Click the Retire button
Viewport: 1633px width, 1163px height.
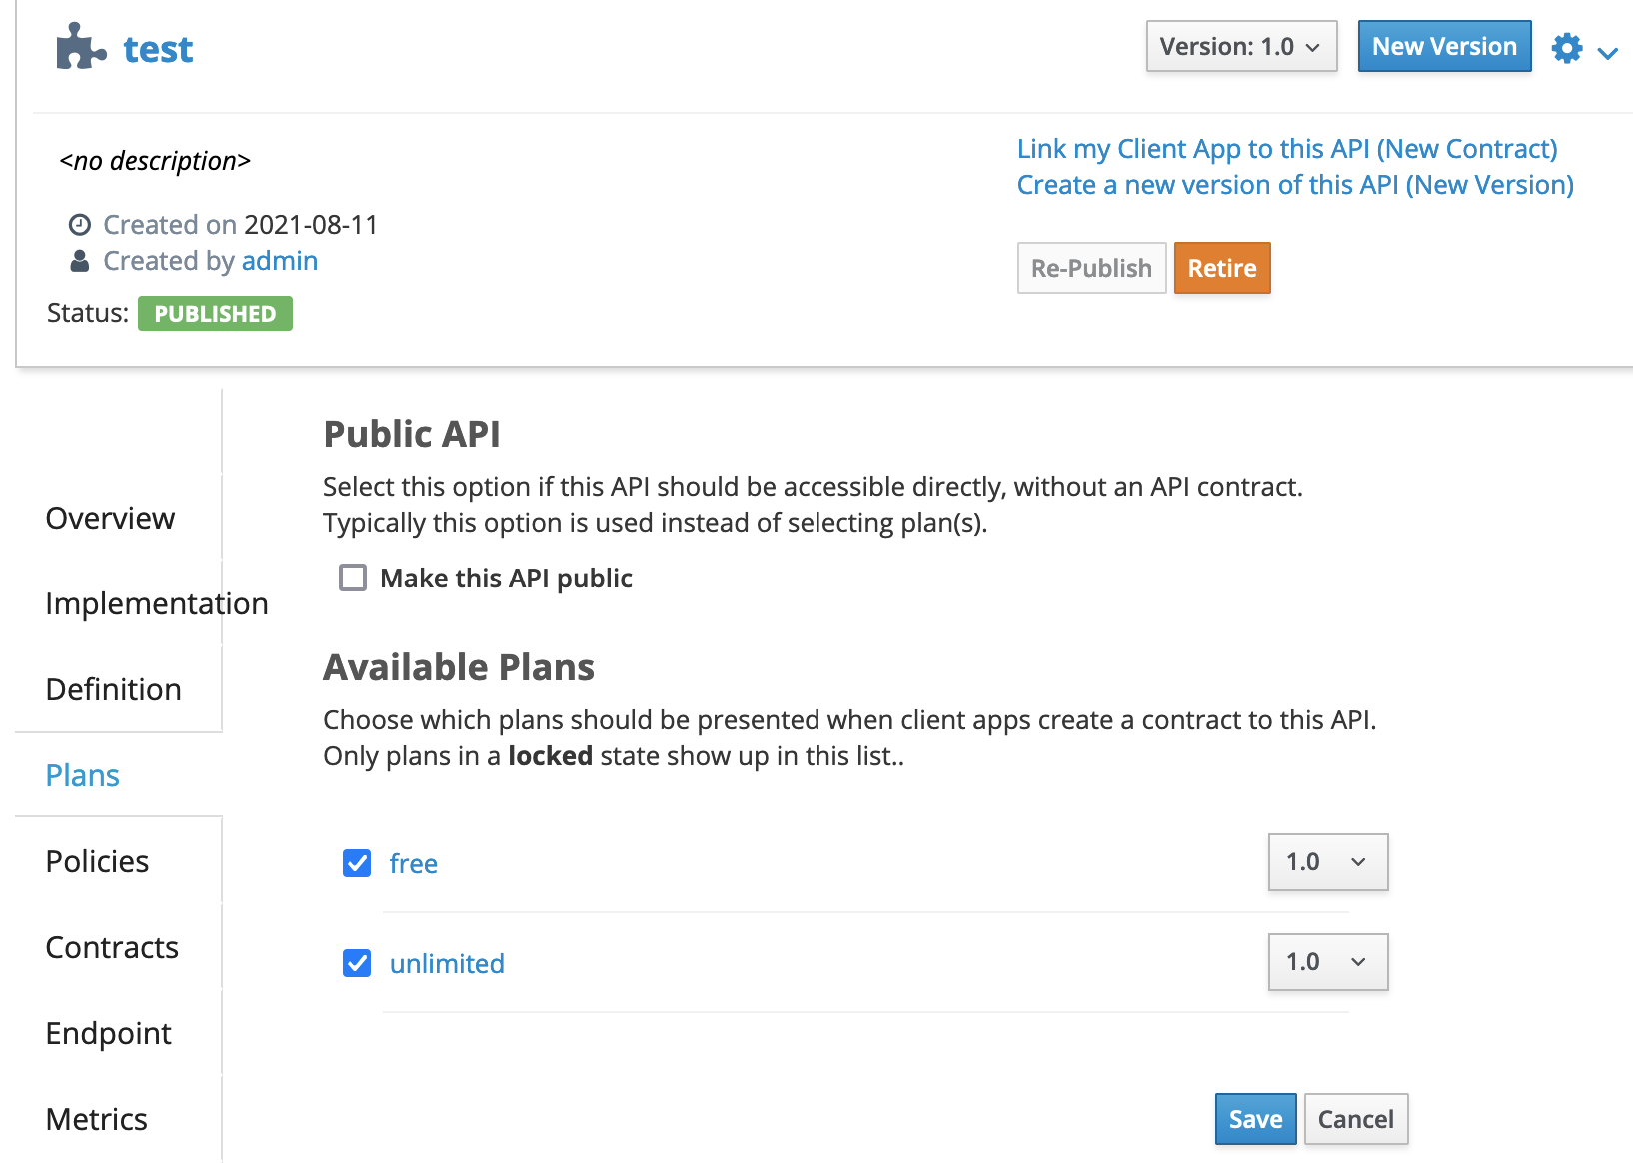pos(1222,268)
